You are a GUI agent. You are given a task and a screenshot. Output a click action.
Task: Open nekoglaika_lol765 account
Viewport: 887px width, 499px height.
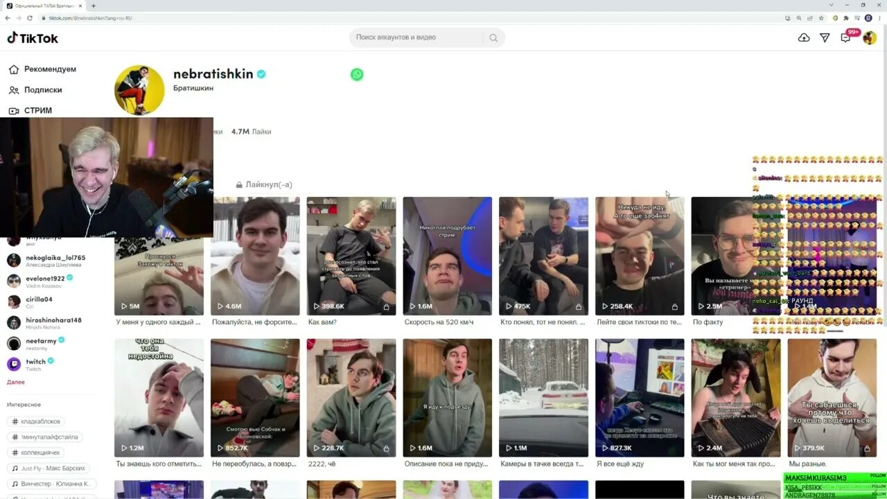(x=46, y=261)
